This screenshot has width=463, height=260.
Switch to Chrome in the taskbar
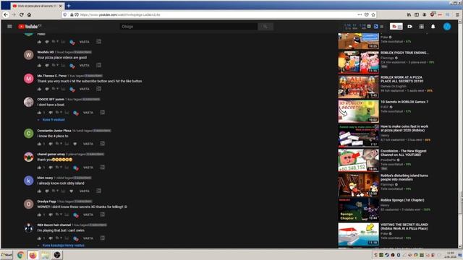pos(20,255)
